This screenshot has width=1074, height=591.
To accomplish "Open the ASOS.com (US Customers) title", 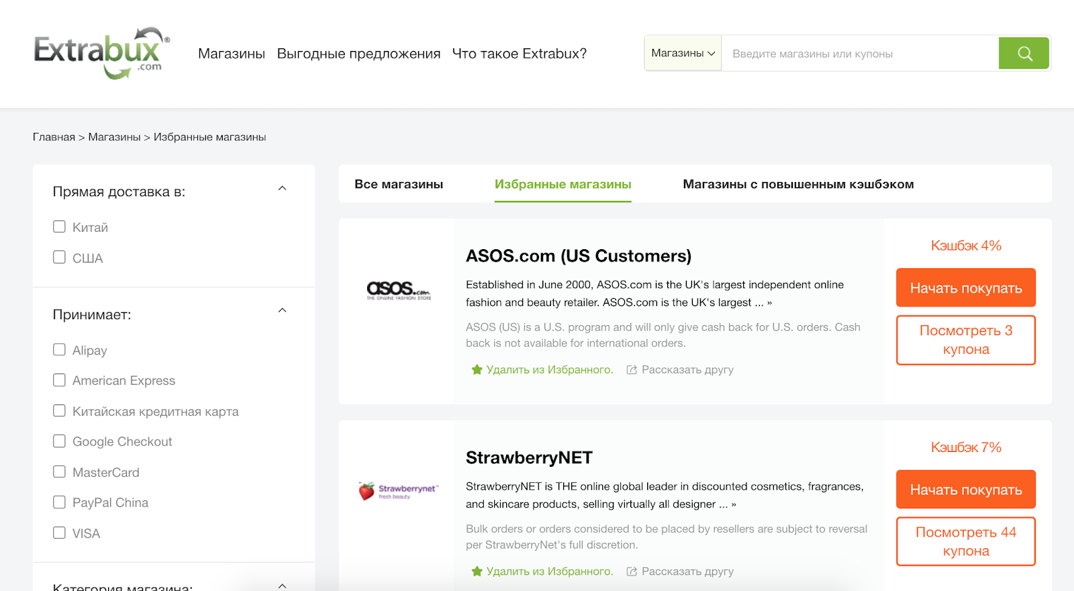I will click(579, 256).
